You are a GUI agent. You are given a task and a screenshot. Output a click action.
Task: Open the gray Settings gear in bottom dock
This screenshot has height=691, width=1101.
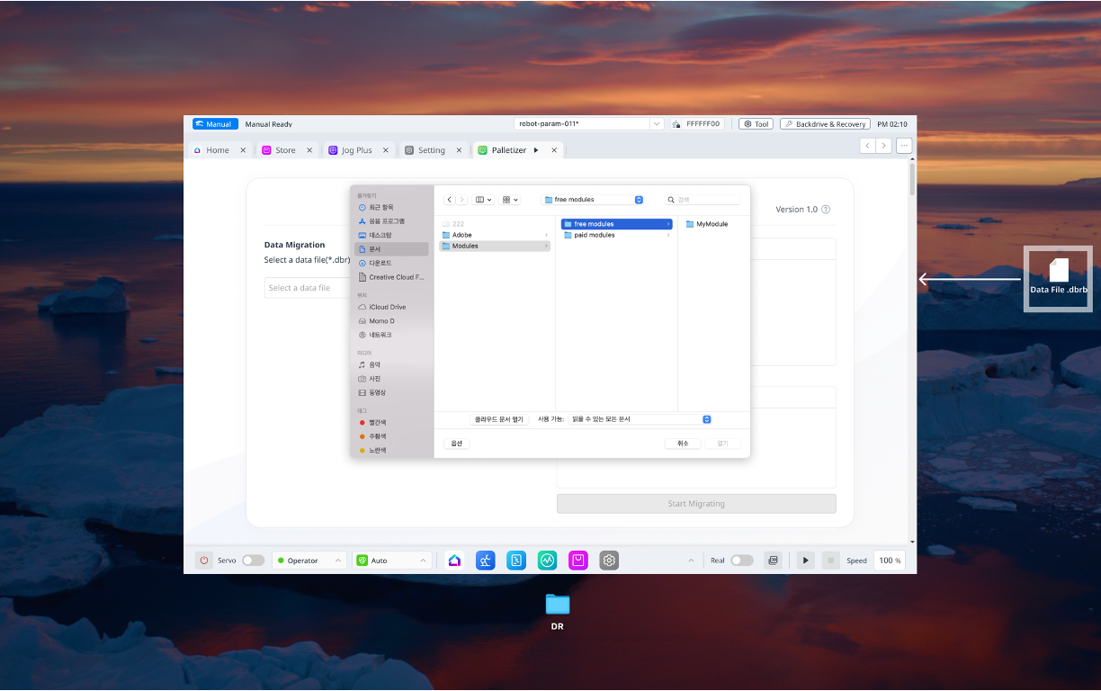point(609,561)
